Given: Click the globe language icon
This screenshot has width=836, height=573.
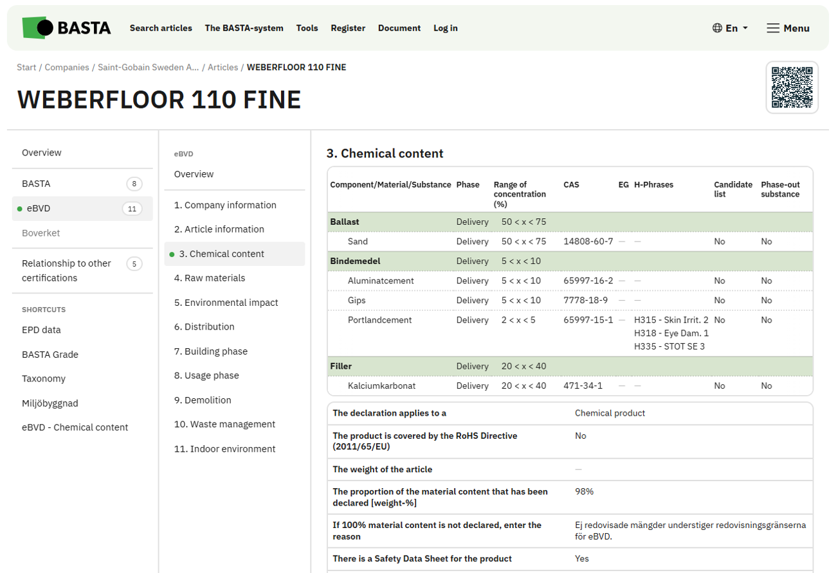Looking at the screenshot, I should tap(717, 28).
